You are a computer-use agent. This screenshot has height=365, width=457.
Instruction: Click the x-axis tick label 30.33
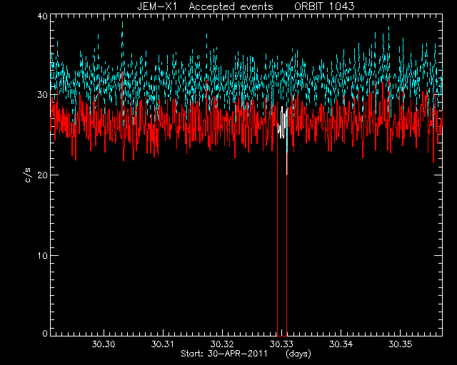point(281,344)
